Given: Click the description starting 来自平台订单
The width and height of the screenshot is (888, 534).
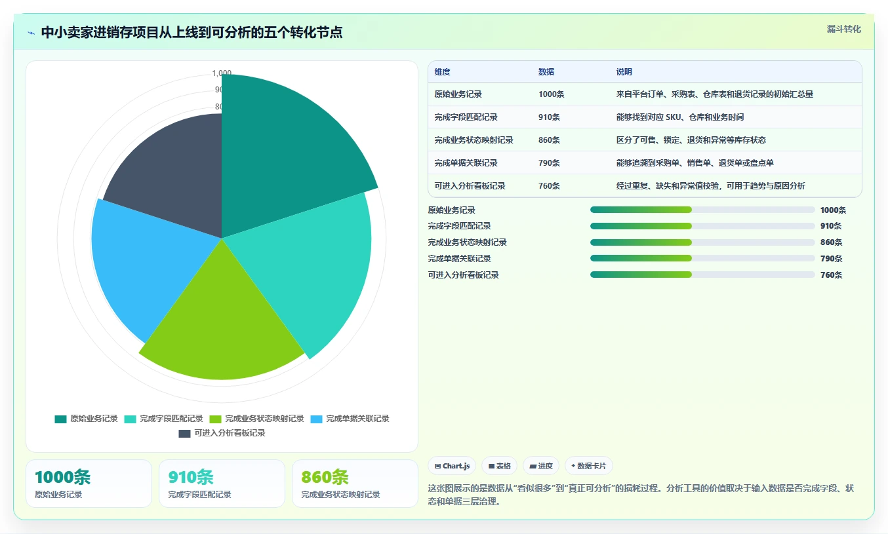Looking at the screenshot, I should [714, 94].
